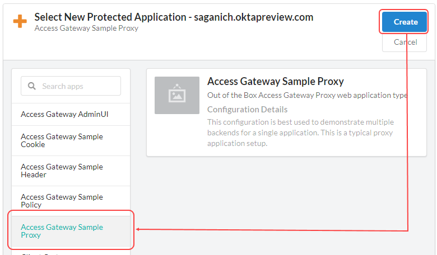Image resolution: width=437 pixels, height=255 pixels.
Task: Cancel the new application dialog
Action: pyautogui.click(x=405, y=42)
